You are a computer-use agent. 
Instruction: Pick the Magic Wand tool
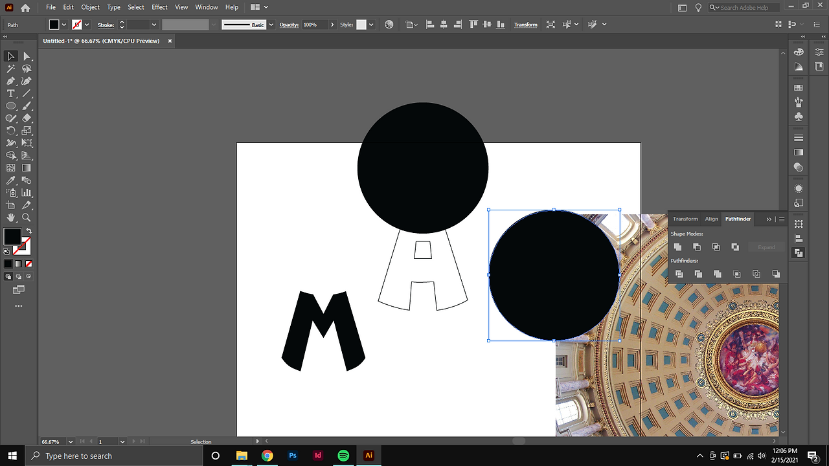pos(11,69)
